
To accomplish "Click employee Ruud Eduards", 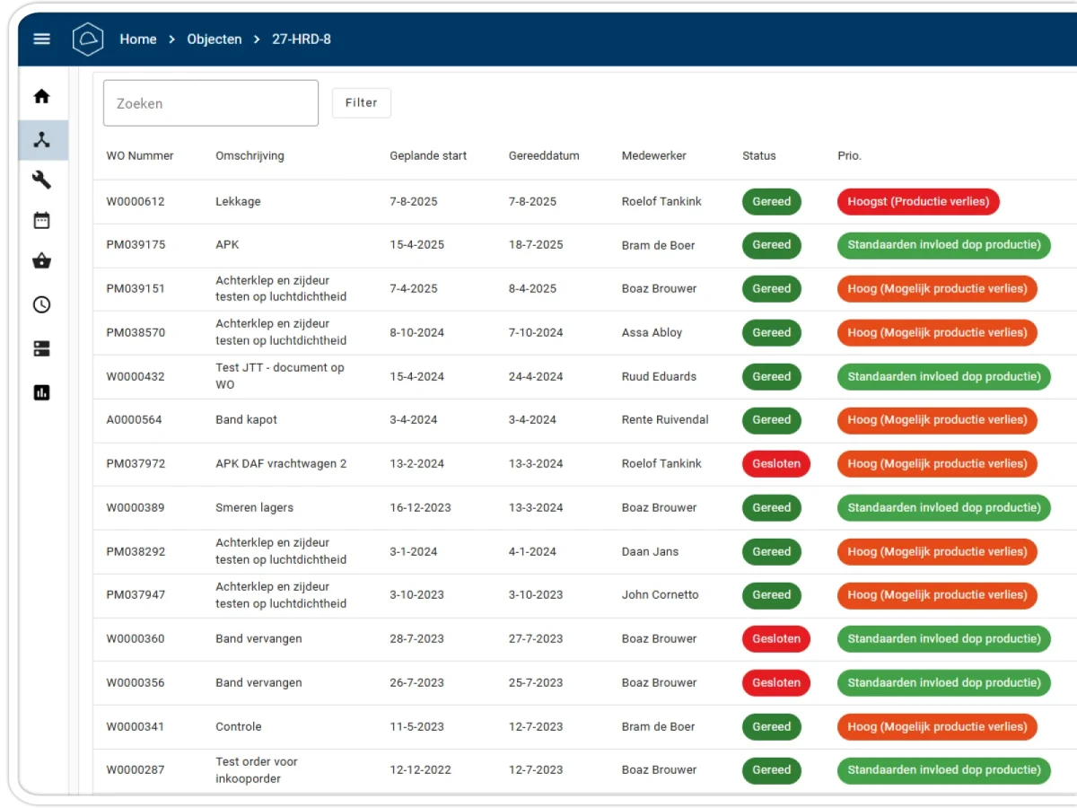I will [659, 376].
